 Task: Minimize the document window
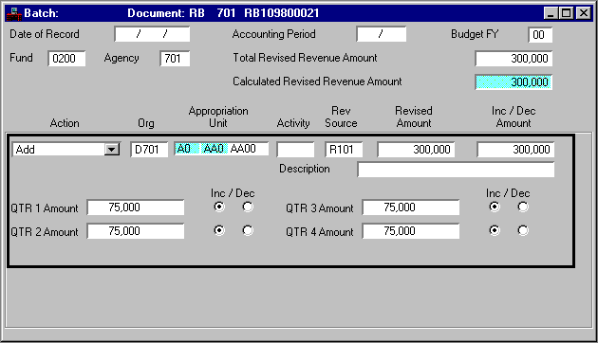[x=551, y=13]
